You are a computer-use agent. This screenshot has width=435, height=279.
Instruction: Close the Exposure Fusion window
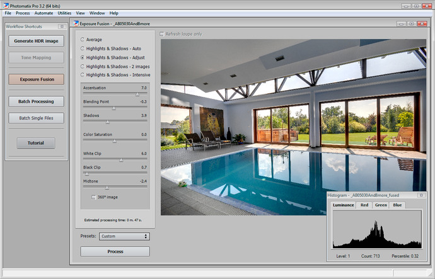(422, 24)
